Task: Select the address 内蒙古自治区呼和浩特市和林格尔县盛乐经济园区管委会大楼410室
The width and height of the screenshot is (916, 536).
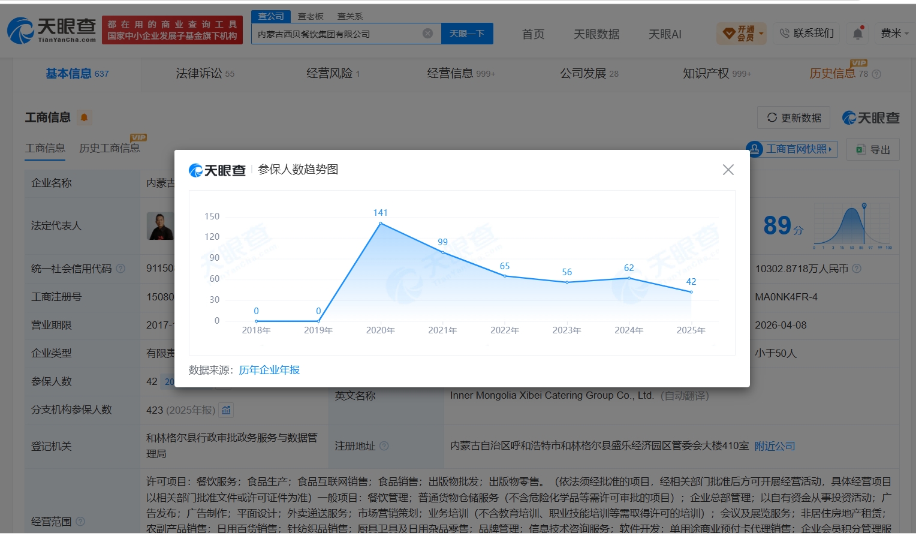Action: coord(599,446)
